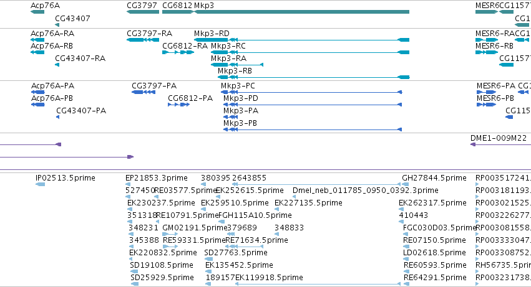
Task: Click the CG6812 gene label
Action: tap(177, 6)
